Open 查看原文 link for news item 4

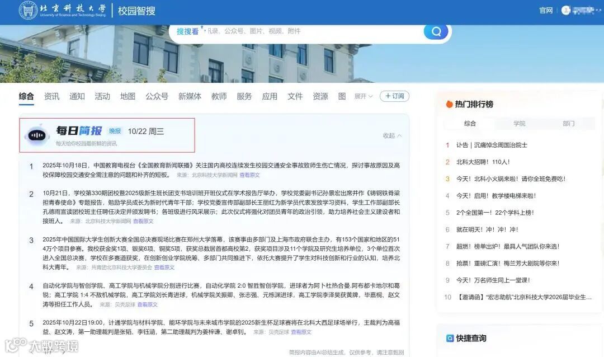[x=148, y=304]
